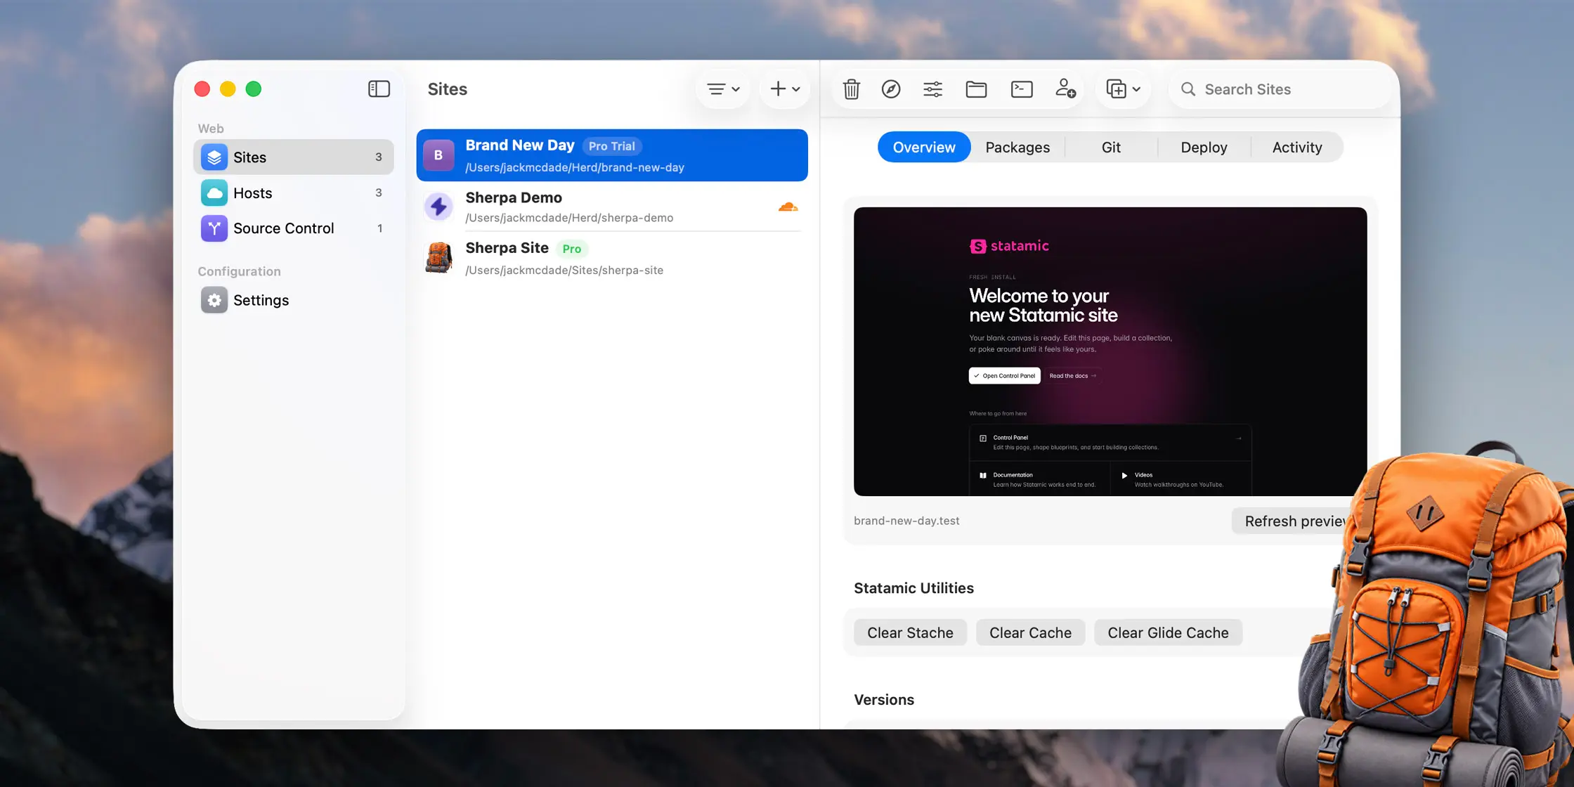Select the Git tab

click(1111, 148)
